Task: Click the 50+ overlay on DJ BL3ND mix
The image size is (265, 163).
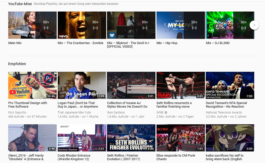Action: (x=243, y=25)
